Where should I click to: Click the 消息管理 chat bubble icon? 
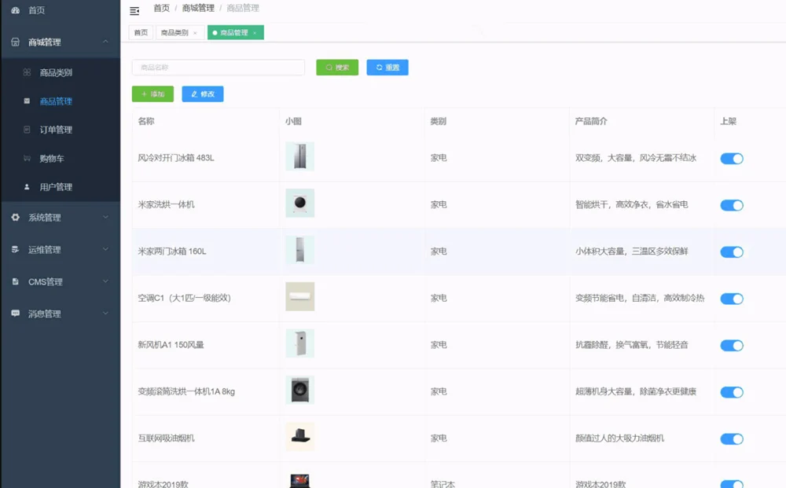click(15, 314)
